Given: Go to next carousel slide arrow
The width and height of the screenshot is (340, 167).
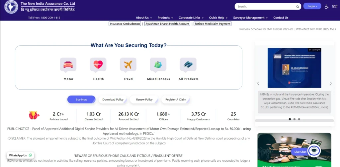Looking at the screenshot, I should (x=331, y=83).
